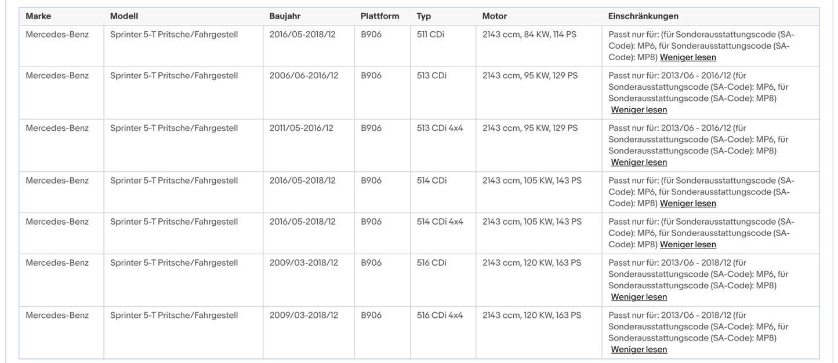838x363 pixels.
Task: Collapse restrictions text for 511 CDi row
Action: coord(688,57)
